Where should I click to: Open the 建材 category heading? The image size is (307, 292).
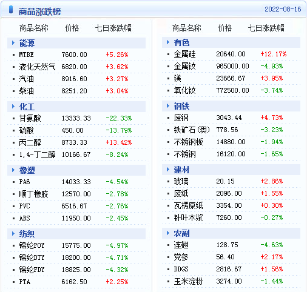click(x=181, y=170)
